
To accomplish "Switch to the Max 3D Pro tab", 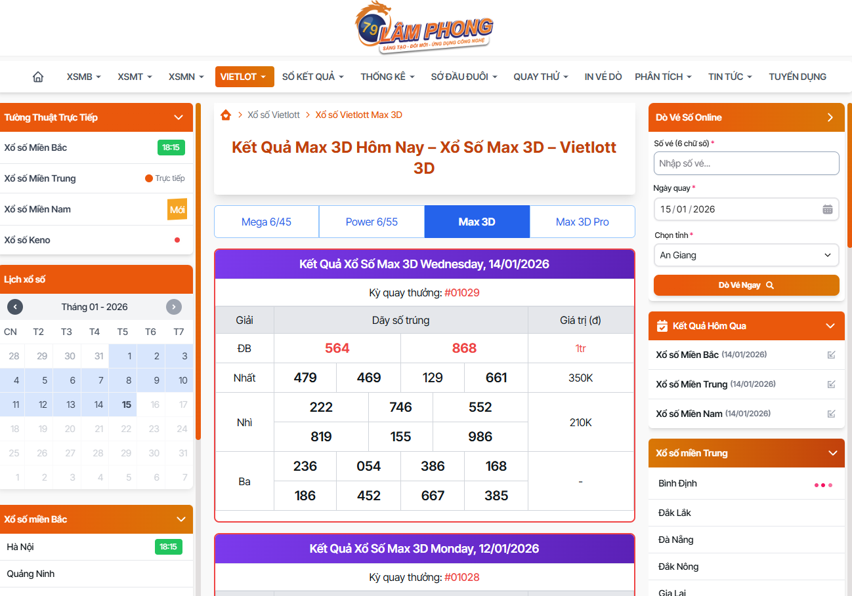I will point(582,222).
